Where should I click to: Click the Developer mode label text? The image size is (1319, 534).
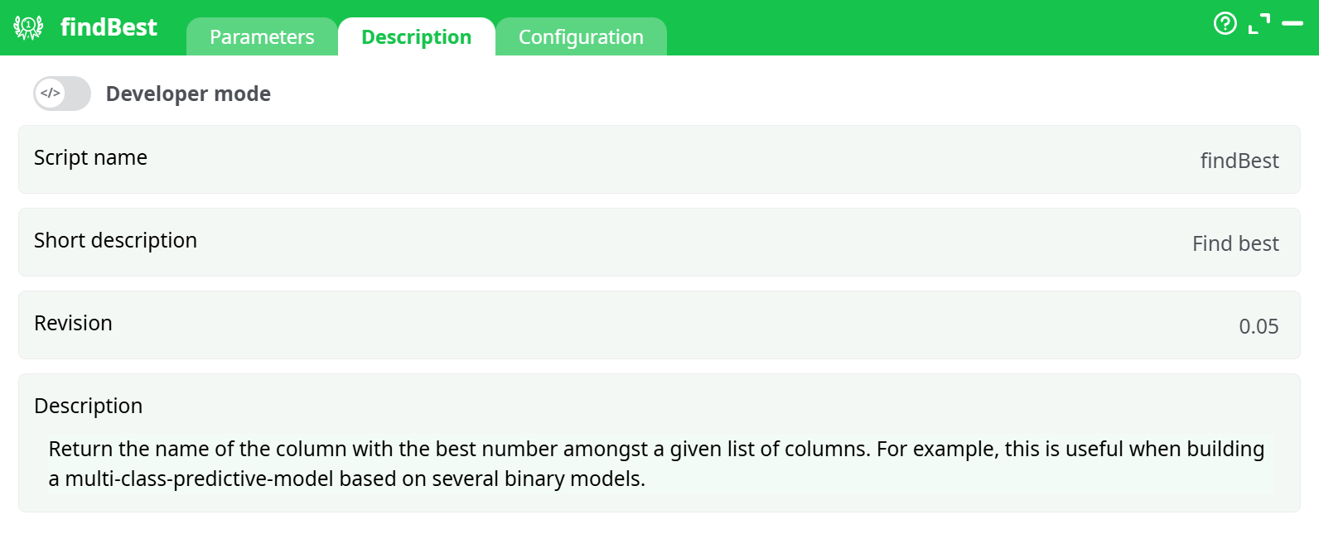coord(188,94)
